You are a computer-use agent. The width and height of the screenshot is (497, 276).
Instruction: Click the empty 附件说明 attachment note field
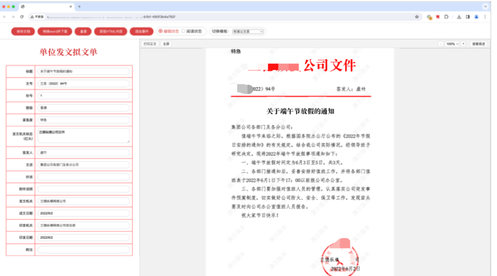pyautogui.click(x=84, y=189)
